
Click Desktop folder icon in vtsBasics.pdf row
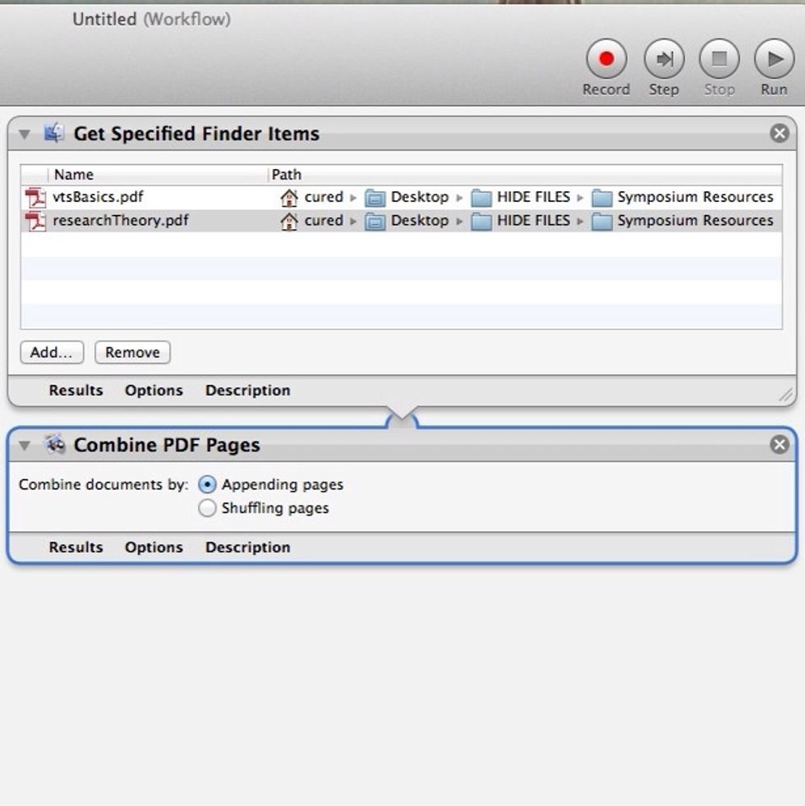tap(375, 197)
